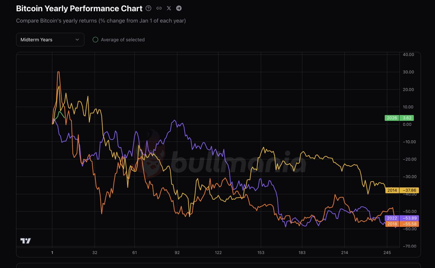This screenshot has height=268, width=435.
Task: Share chart on X icon
Action: pos(169,8)
